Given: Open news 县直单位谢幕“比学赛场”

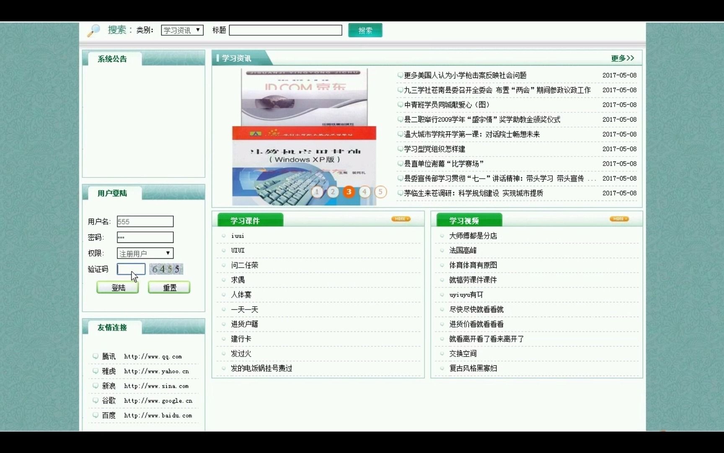Looking at the screenshot, I should click(x=444, y=164).
